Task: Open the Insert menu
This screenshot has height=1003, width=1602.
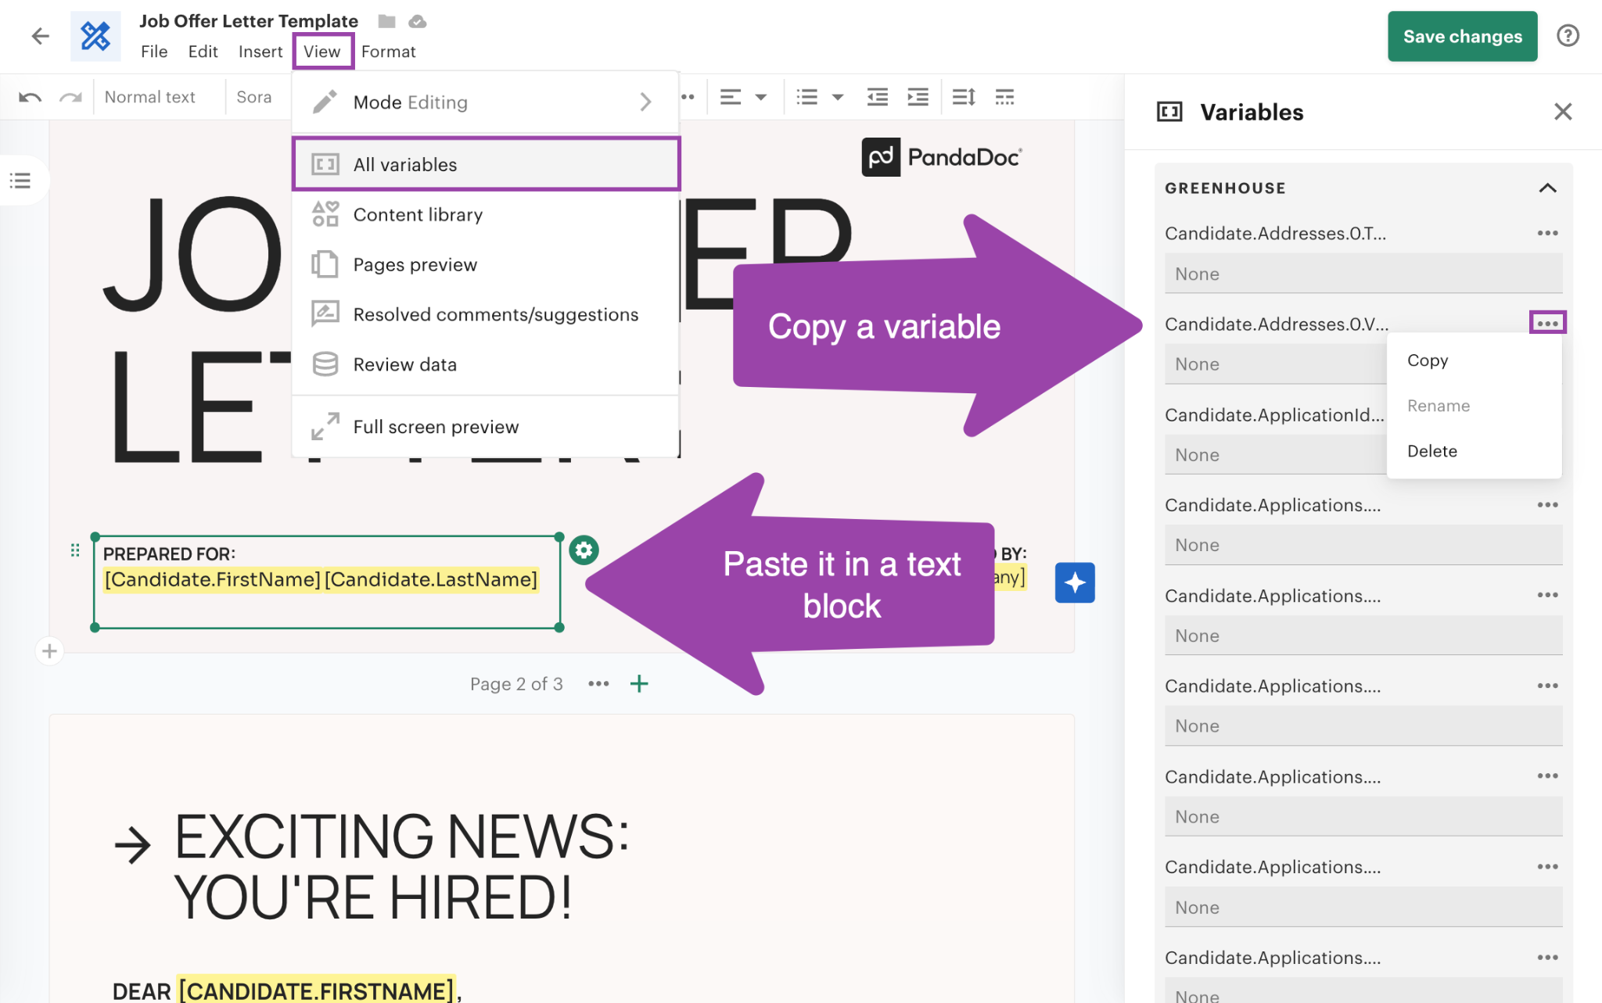Action: click(x=260, y=52)
